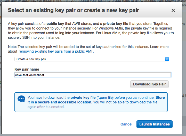Open the 'Create a new key pair' dropdown

[x=92, y=59]
